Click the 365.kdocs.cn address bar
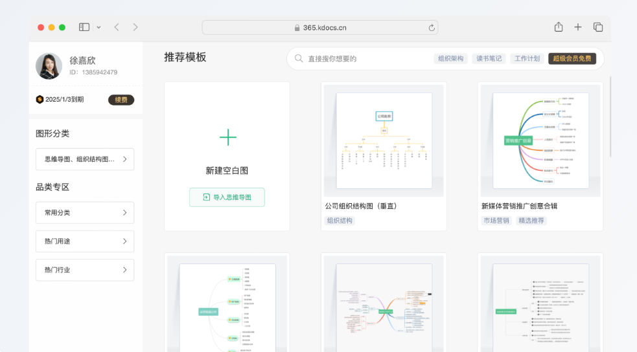This screenshot has width=637, height=352. pyautogui.click(x=320, y=28)
